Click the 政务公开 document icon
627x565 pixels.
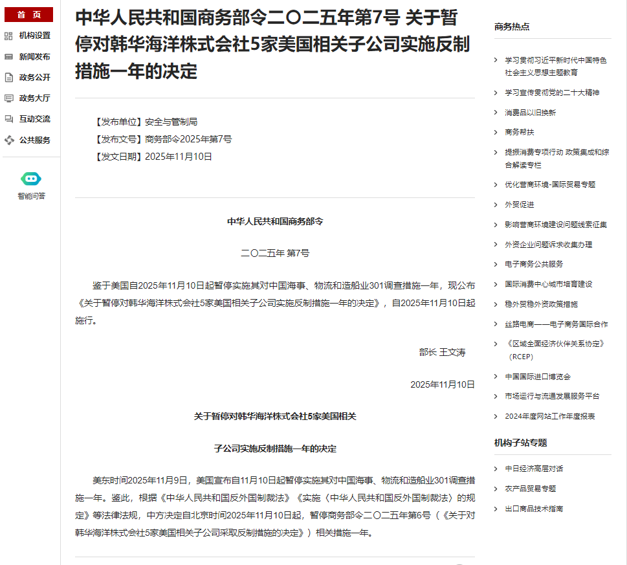tap(8, 78)
